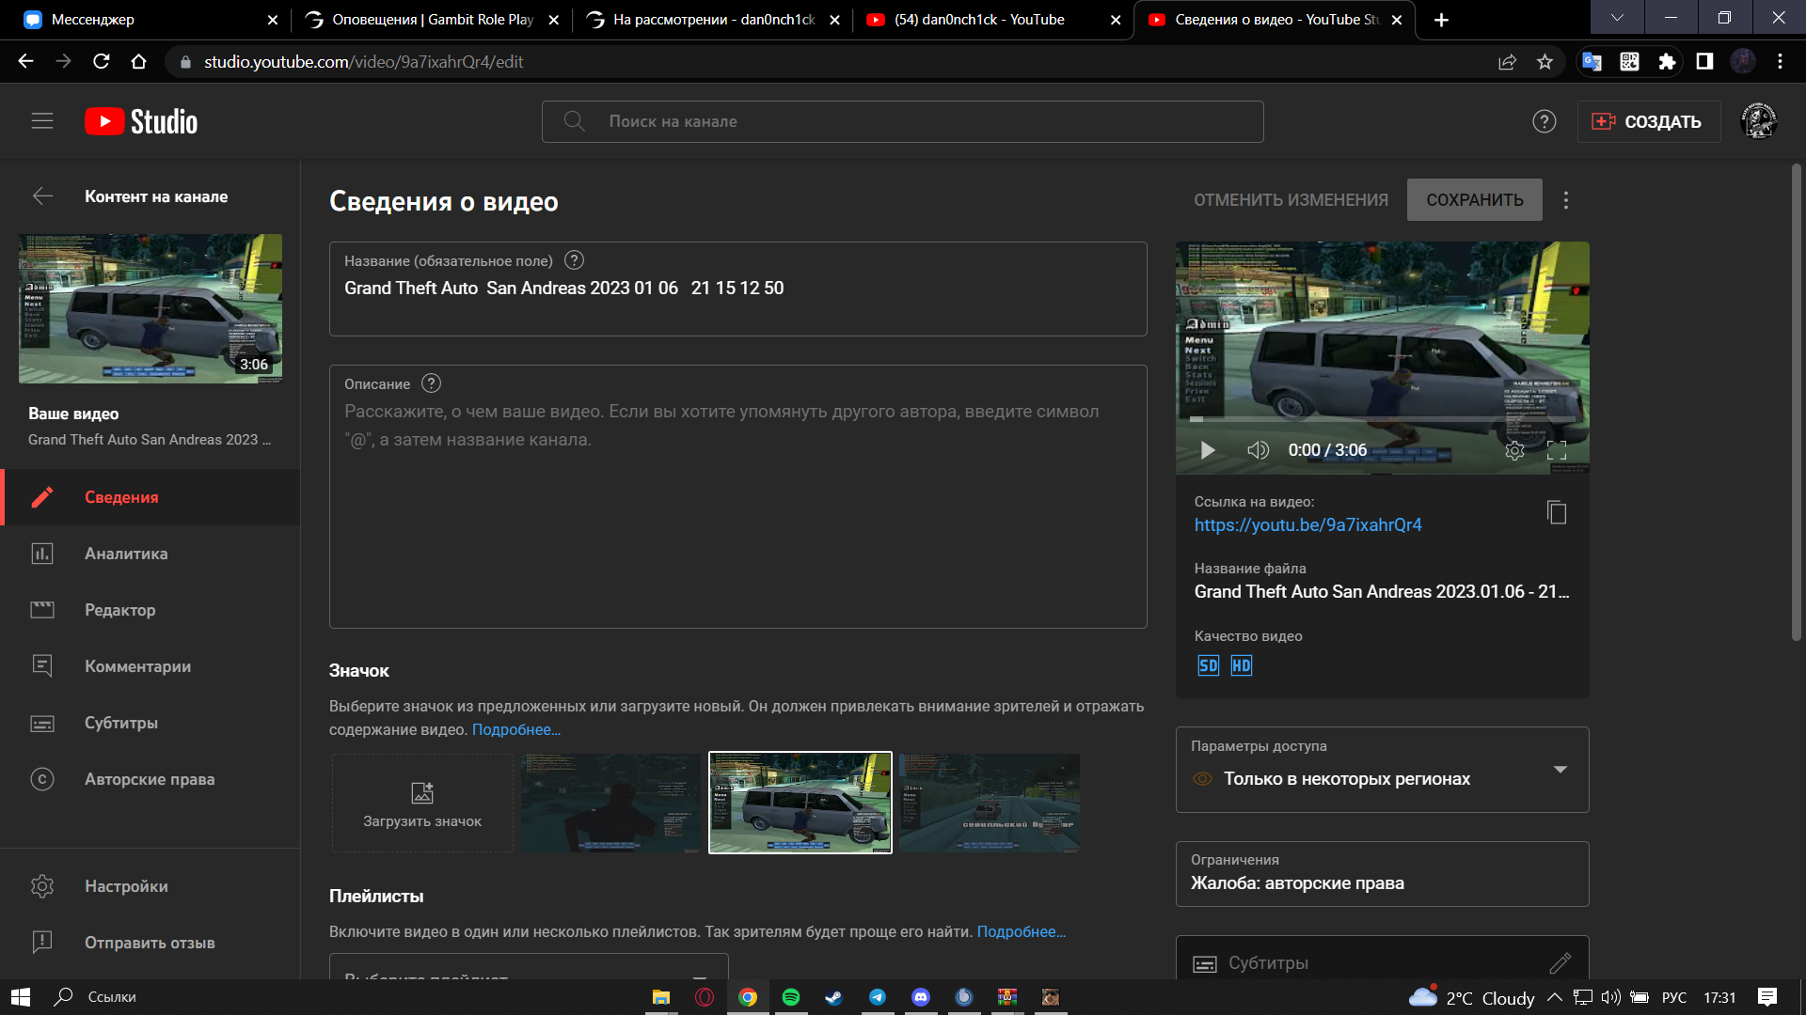Expand Параметры доступа dropdown
This screenshot has height=1015, width=1806.
(x=1560, y=770)
